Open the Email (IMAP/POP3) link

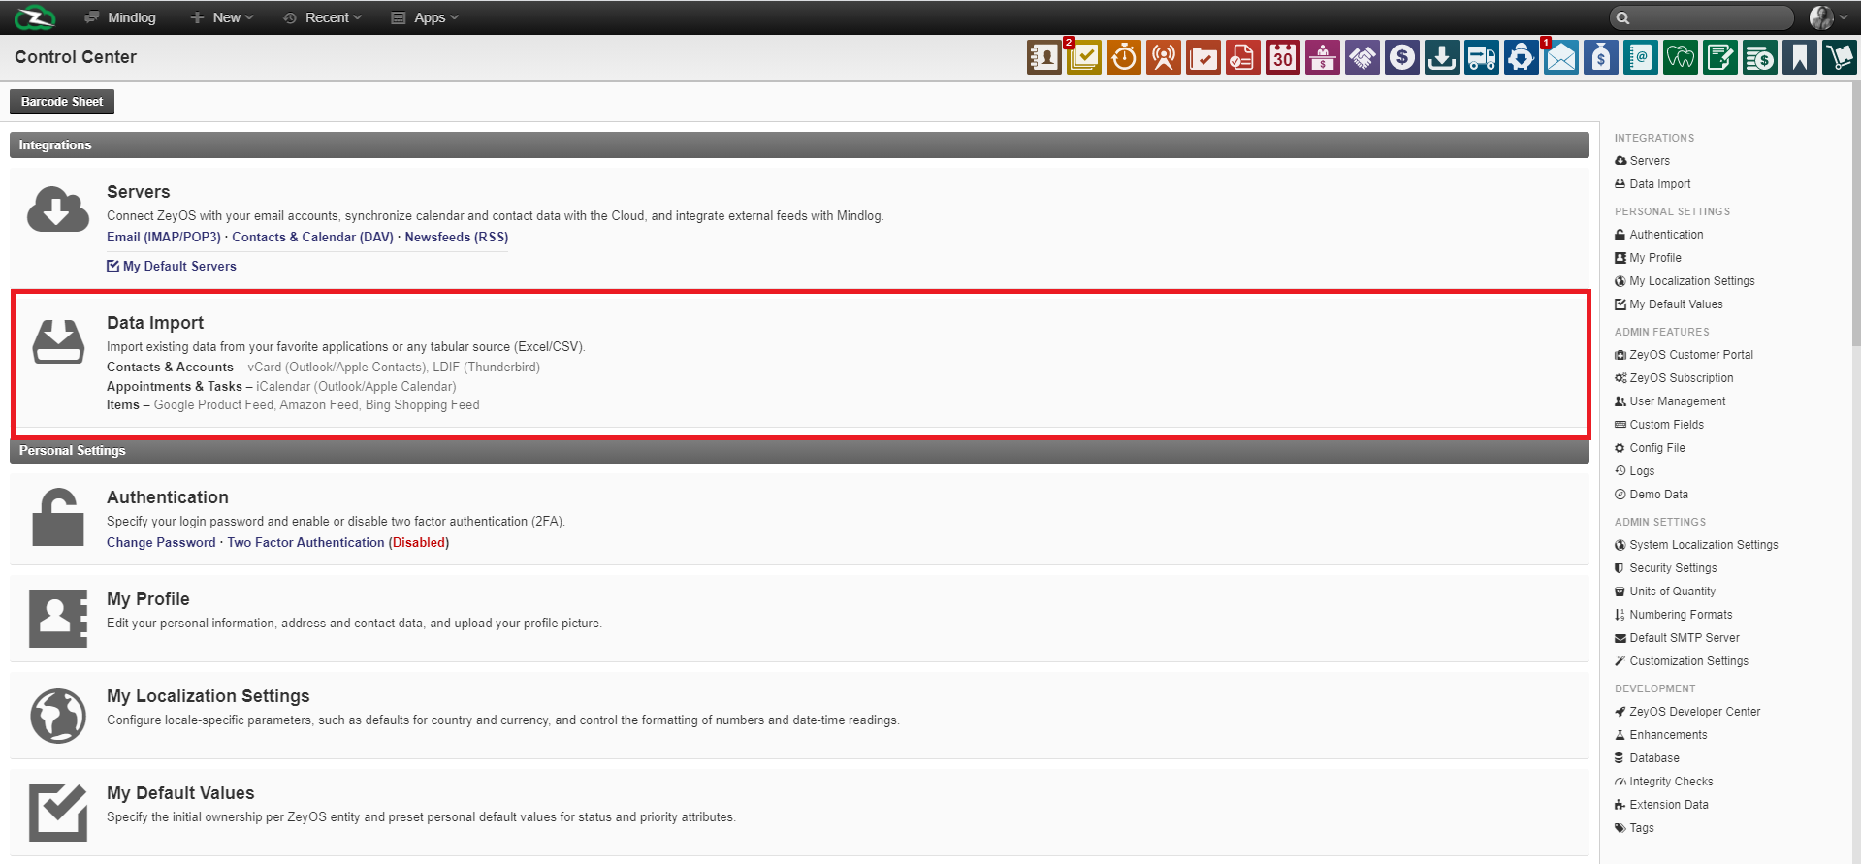point(164,238)
